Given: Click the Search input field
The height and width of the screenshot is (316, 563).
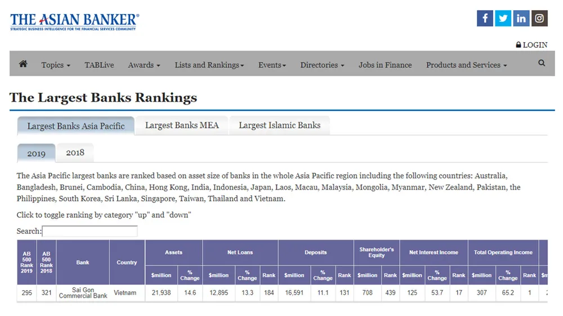Looking at the screenshot, I should coord(90,231).
